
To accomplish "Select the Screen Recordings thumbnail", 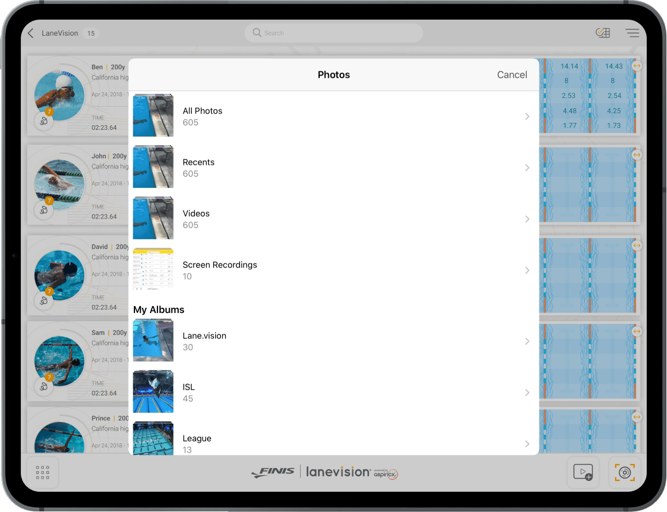I will pos(153,269).
